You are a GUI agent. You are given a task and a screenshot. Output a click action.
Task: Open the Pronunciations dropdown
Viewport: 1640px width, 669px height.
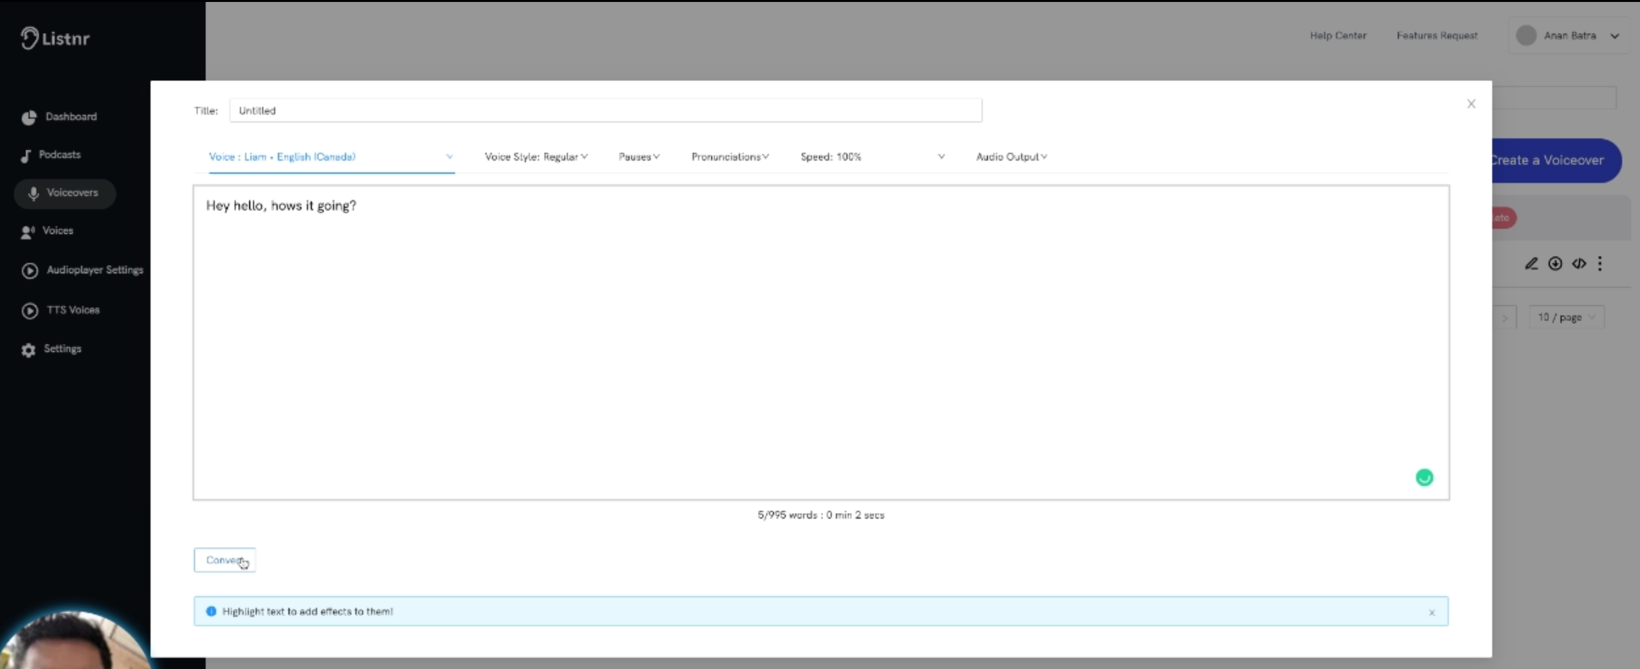pyautogui.click(x=730, y=157)
